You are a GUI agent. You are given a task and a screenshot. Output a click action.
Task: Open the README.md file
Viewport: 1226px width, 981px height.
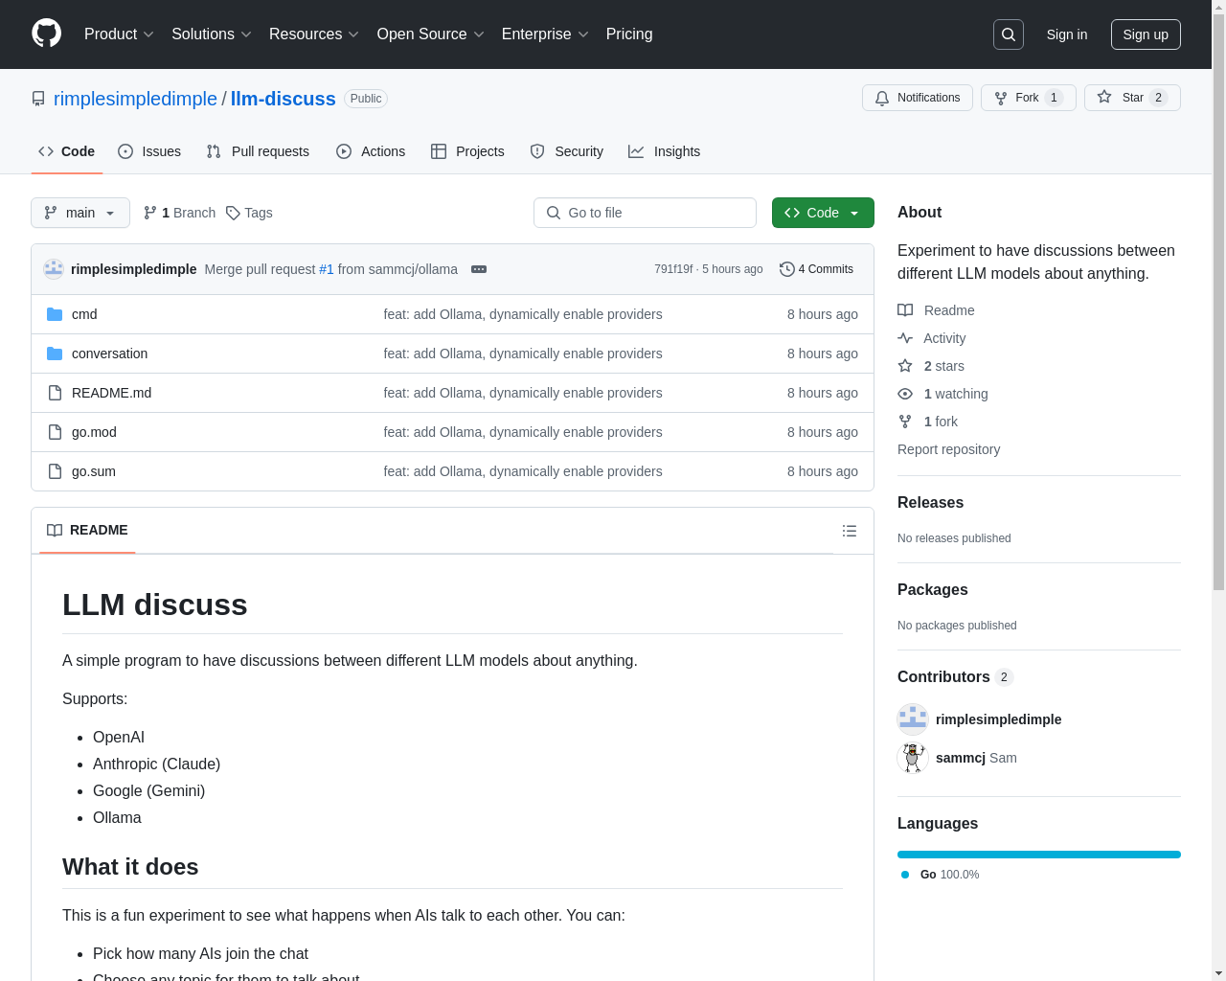coord(111,393)
